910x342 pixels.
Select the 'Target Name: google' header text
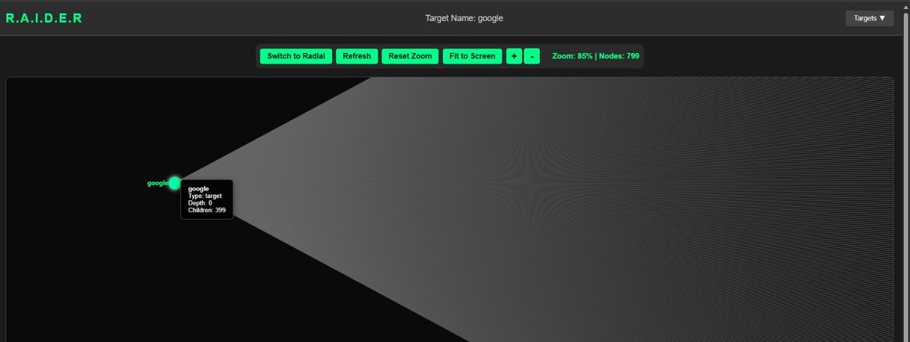click(x=464, y=18)
